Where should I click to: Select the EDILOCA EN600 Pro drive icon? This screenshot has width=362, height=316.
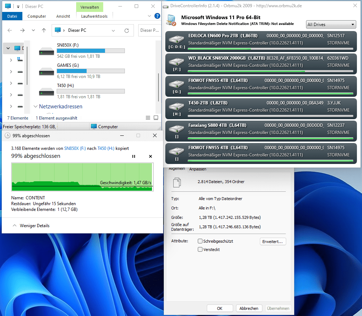[176, 39]
